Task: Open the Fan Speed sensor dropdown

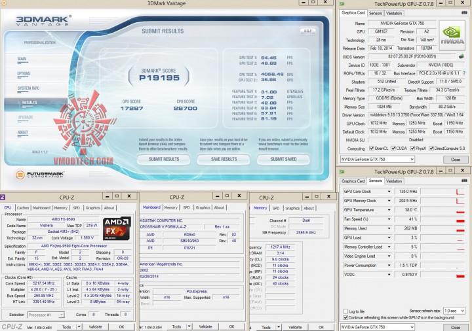Action: pos(389,219)
